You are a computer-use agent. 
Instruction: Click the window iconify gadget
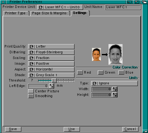coord(130,2)
